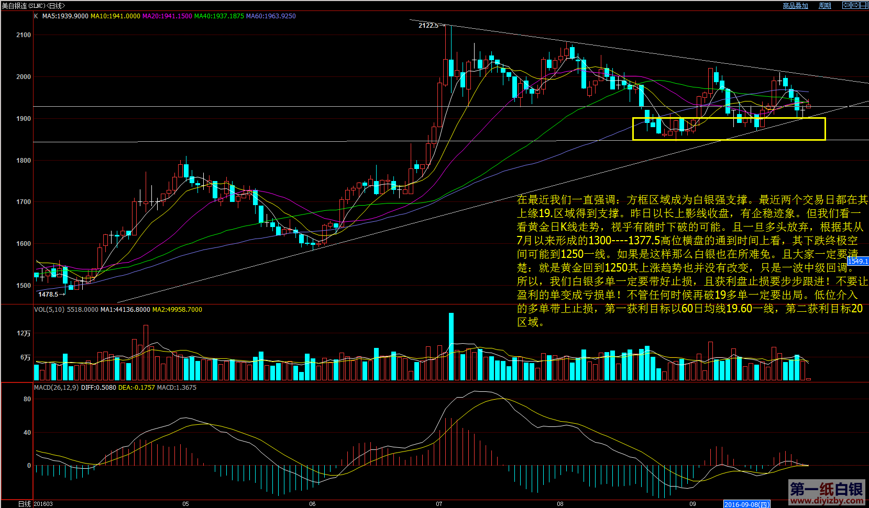
Task: Select the green MA40 indicator label
Action: 219,16
